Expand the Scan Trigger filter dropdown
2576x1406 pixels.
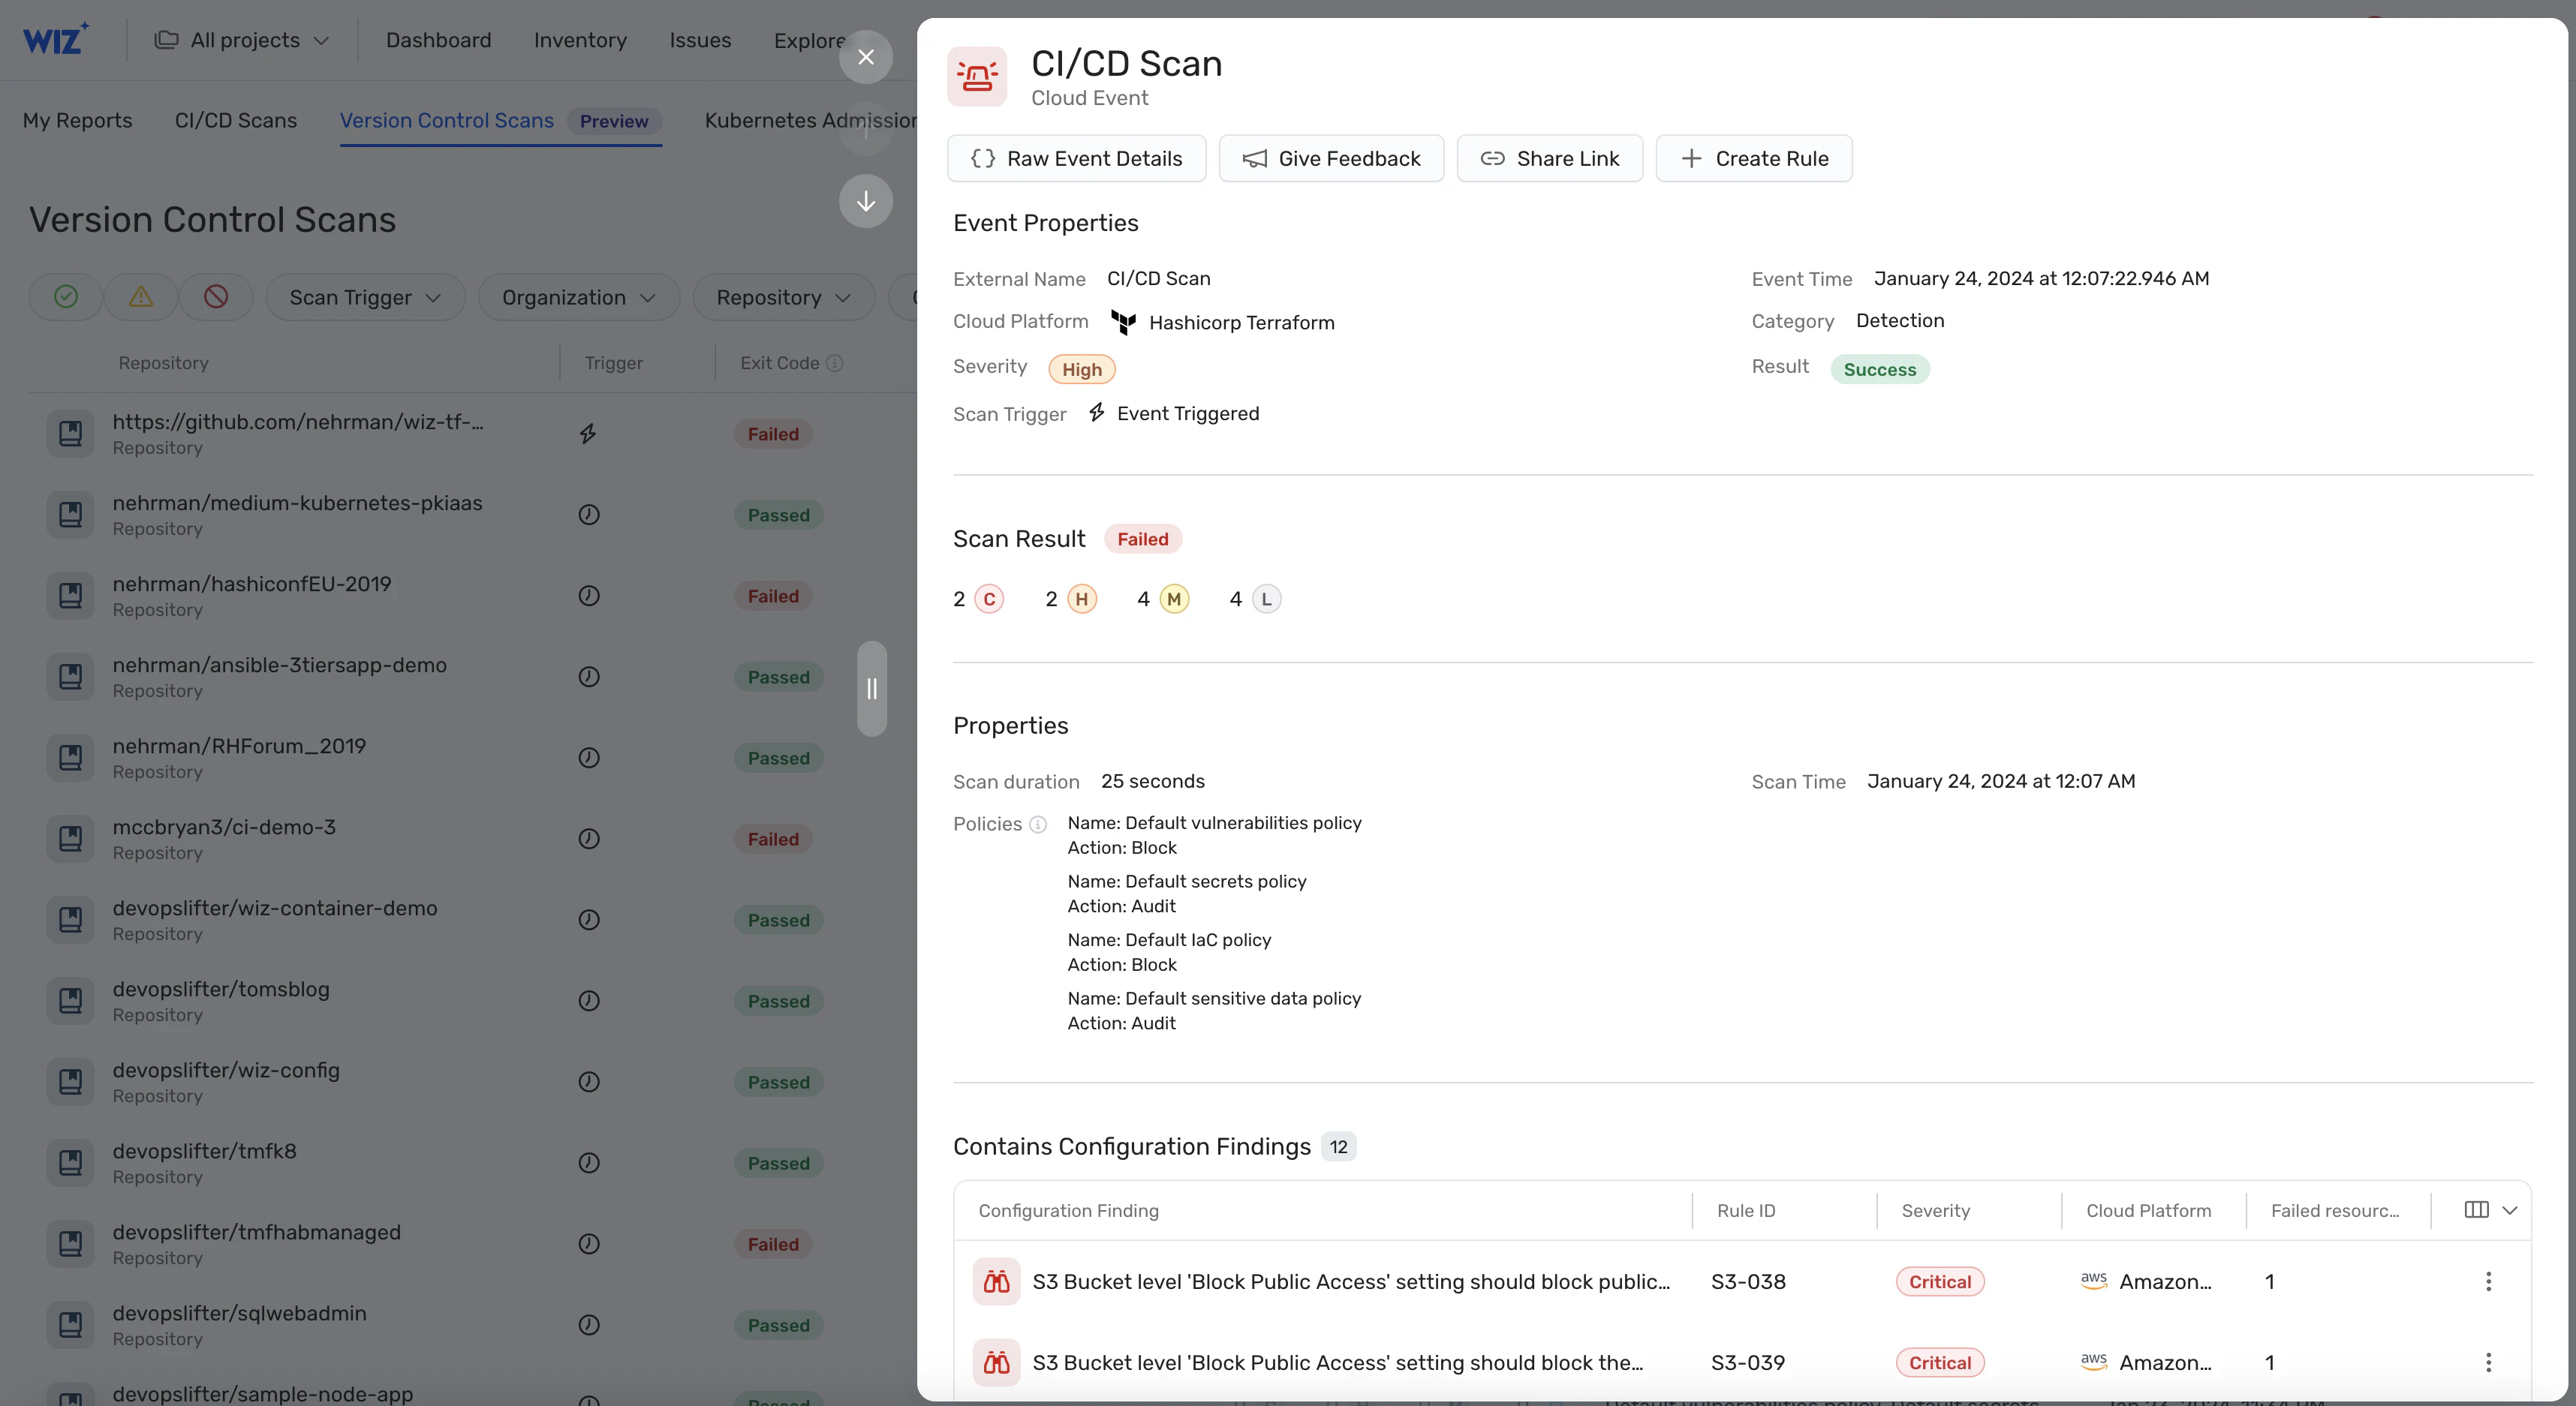[x=365, y=297]
